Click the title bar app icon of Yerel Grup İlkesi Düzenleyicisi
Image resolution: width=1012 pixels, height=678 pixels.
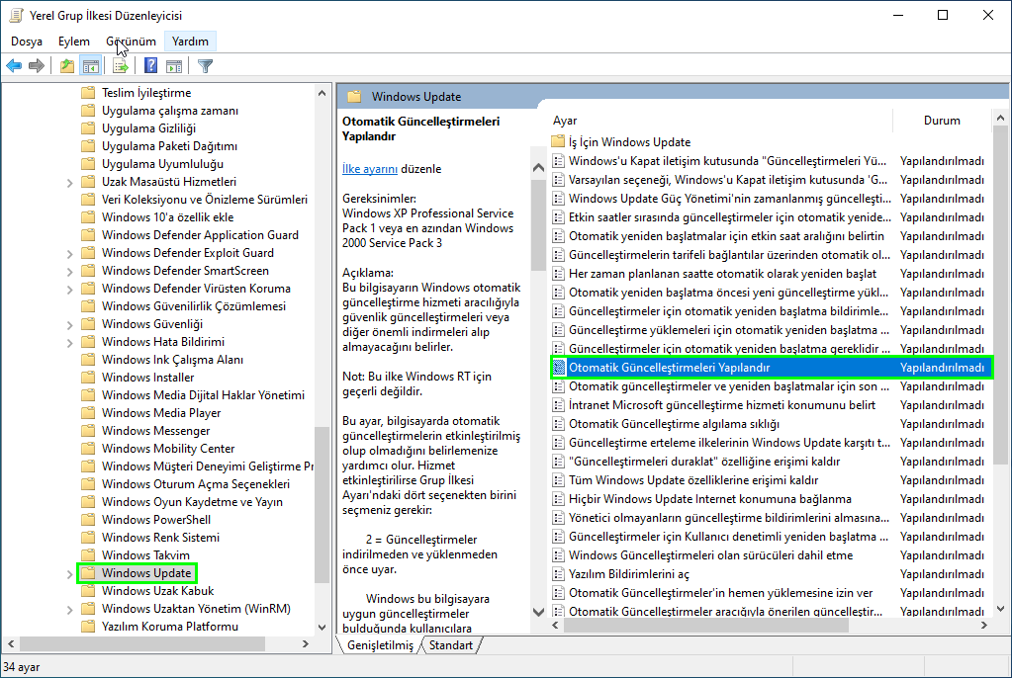[16, 15]
